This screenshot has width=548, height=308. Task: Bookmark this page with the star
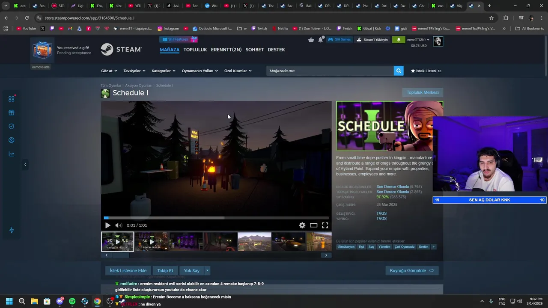491,18
